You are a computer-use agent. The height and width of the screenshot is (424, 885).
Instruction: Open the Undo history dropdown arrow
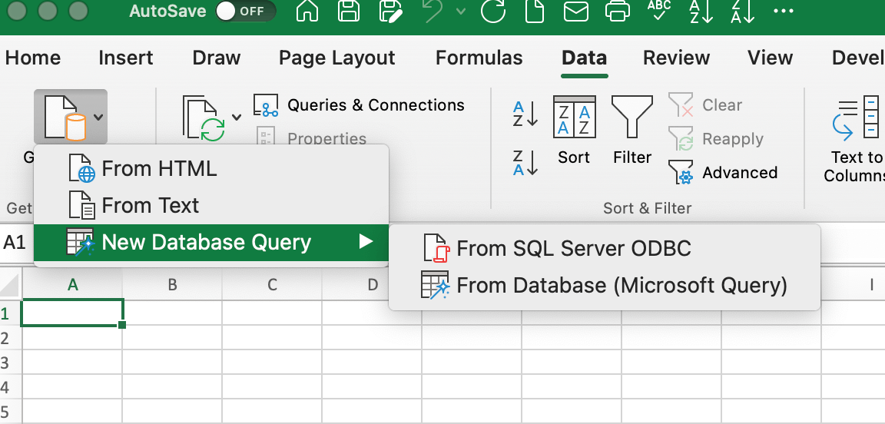coord(461,12)
